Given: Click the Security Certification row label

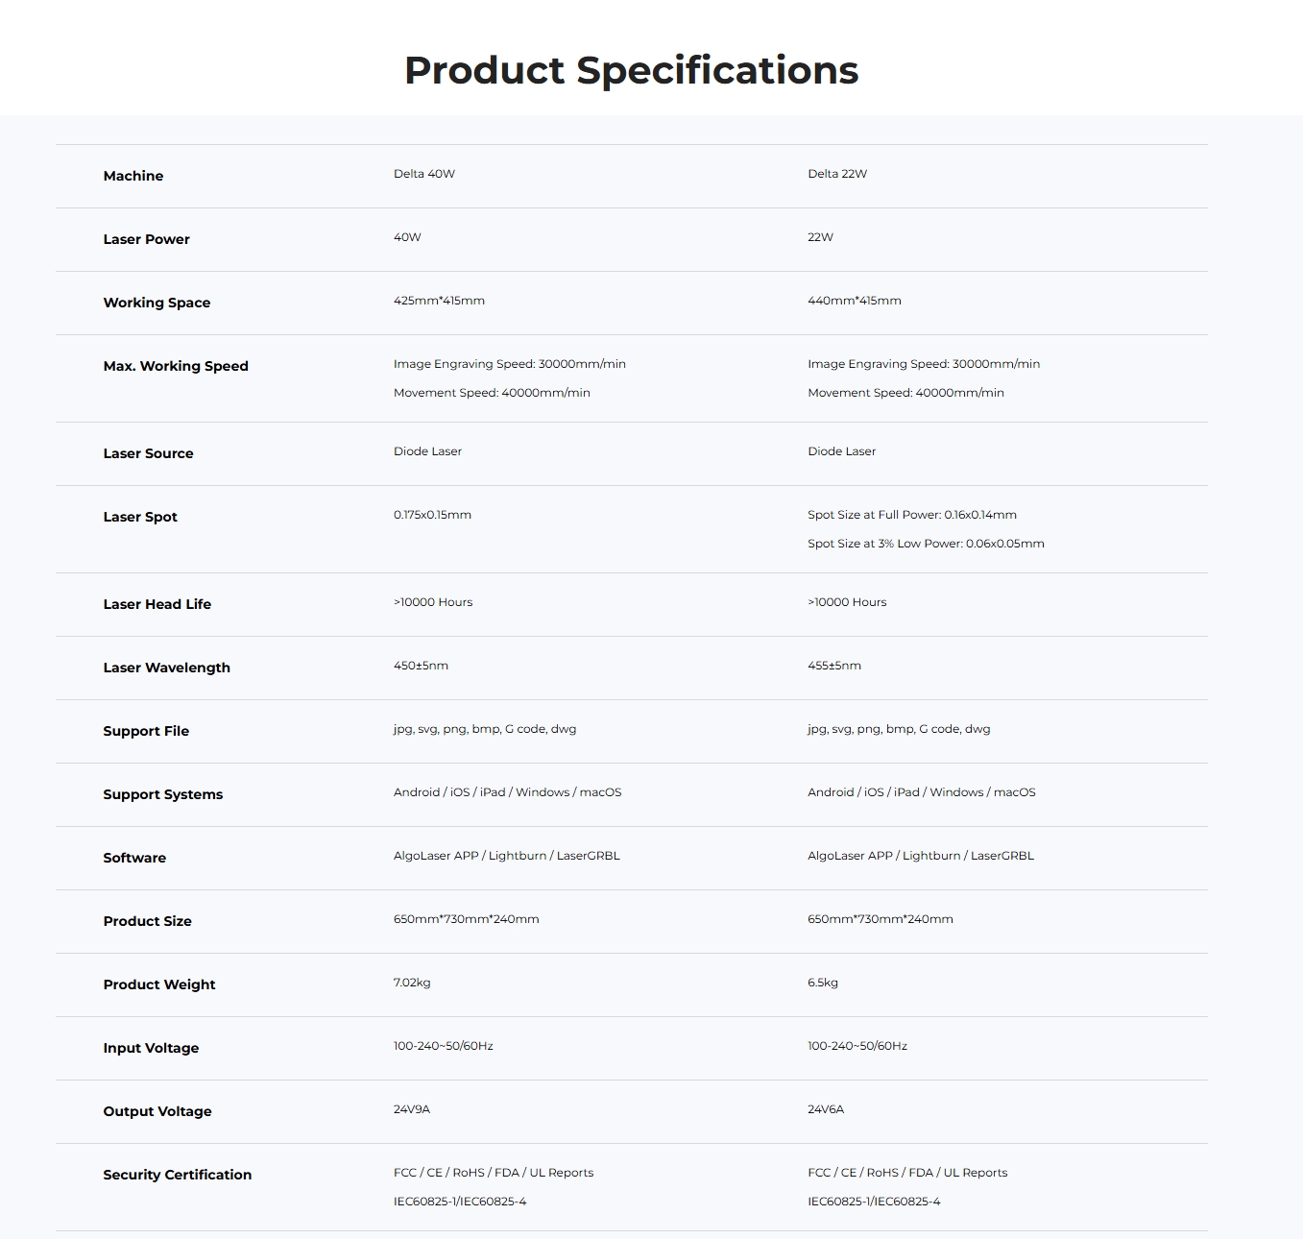Looking at the screenshot, I should pyautogui.click(x=178, y=1175).
